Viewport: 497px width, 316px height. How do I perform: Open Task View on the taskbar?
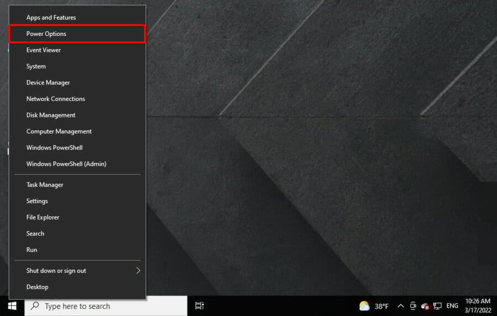(199, 306)
